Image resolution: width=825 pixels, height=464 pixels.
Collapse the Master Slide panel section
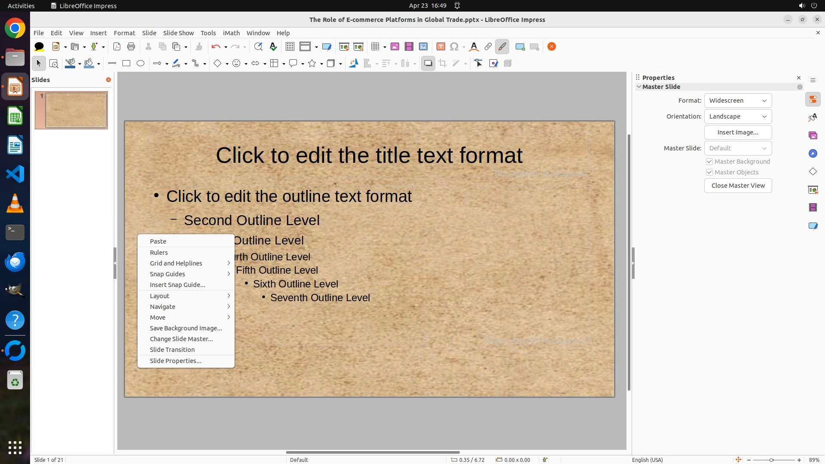click(x=639, y=87)
